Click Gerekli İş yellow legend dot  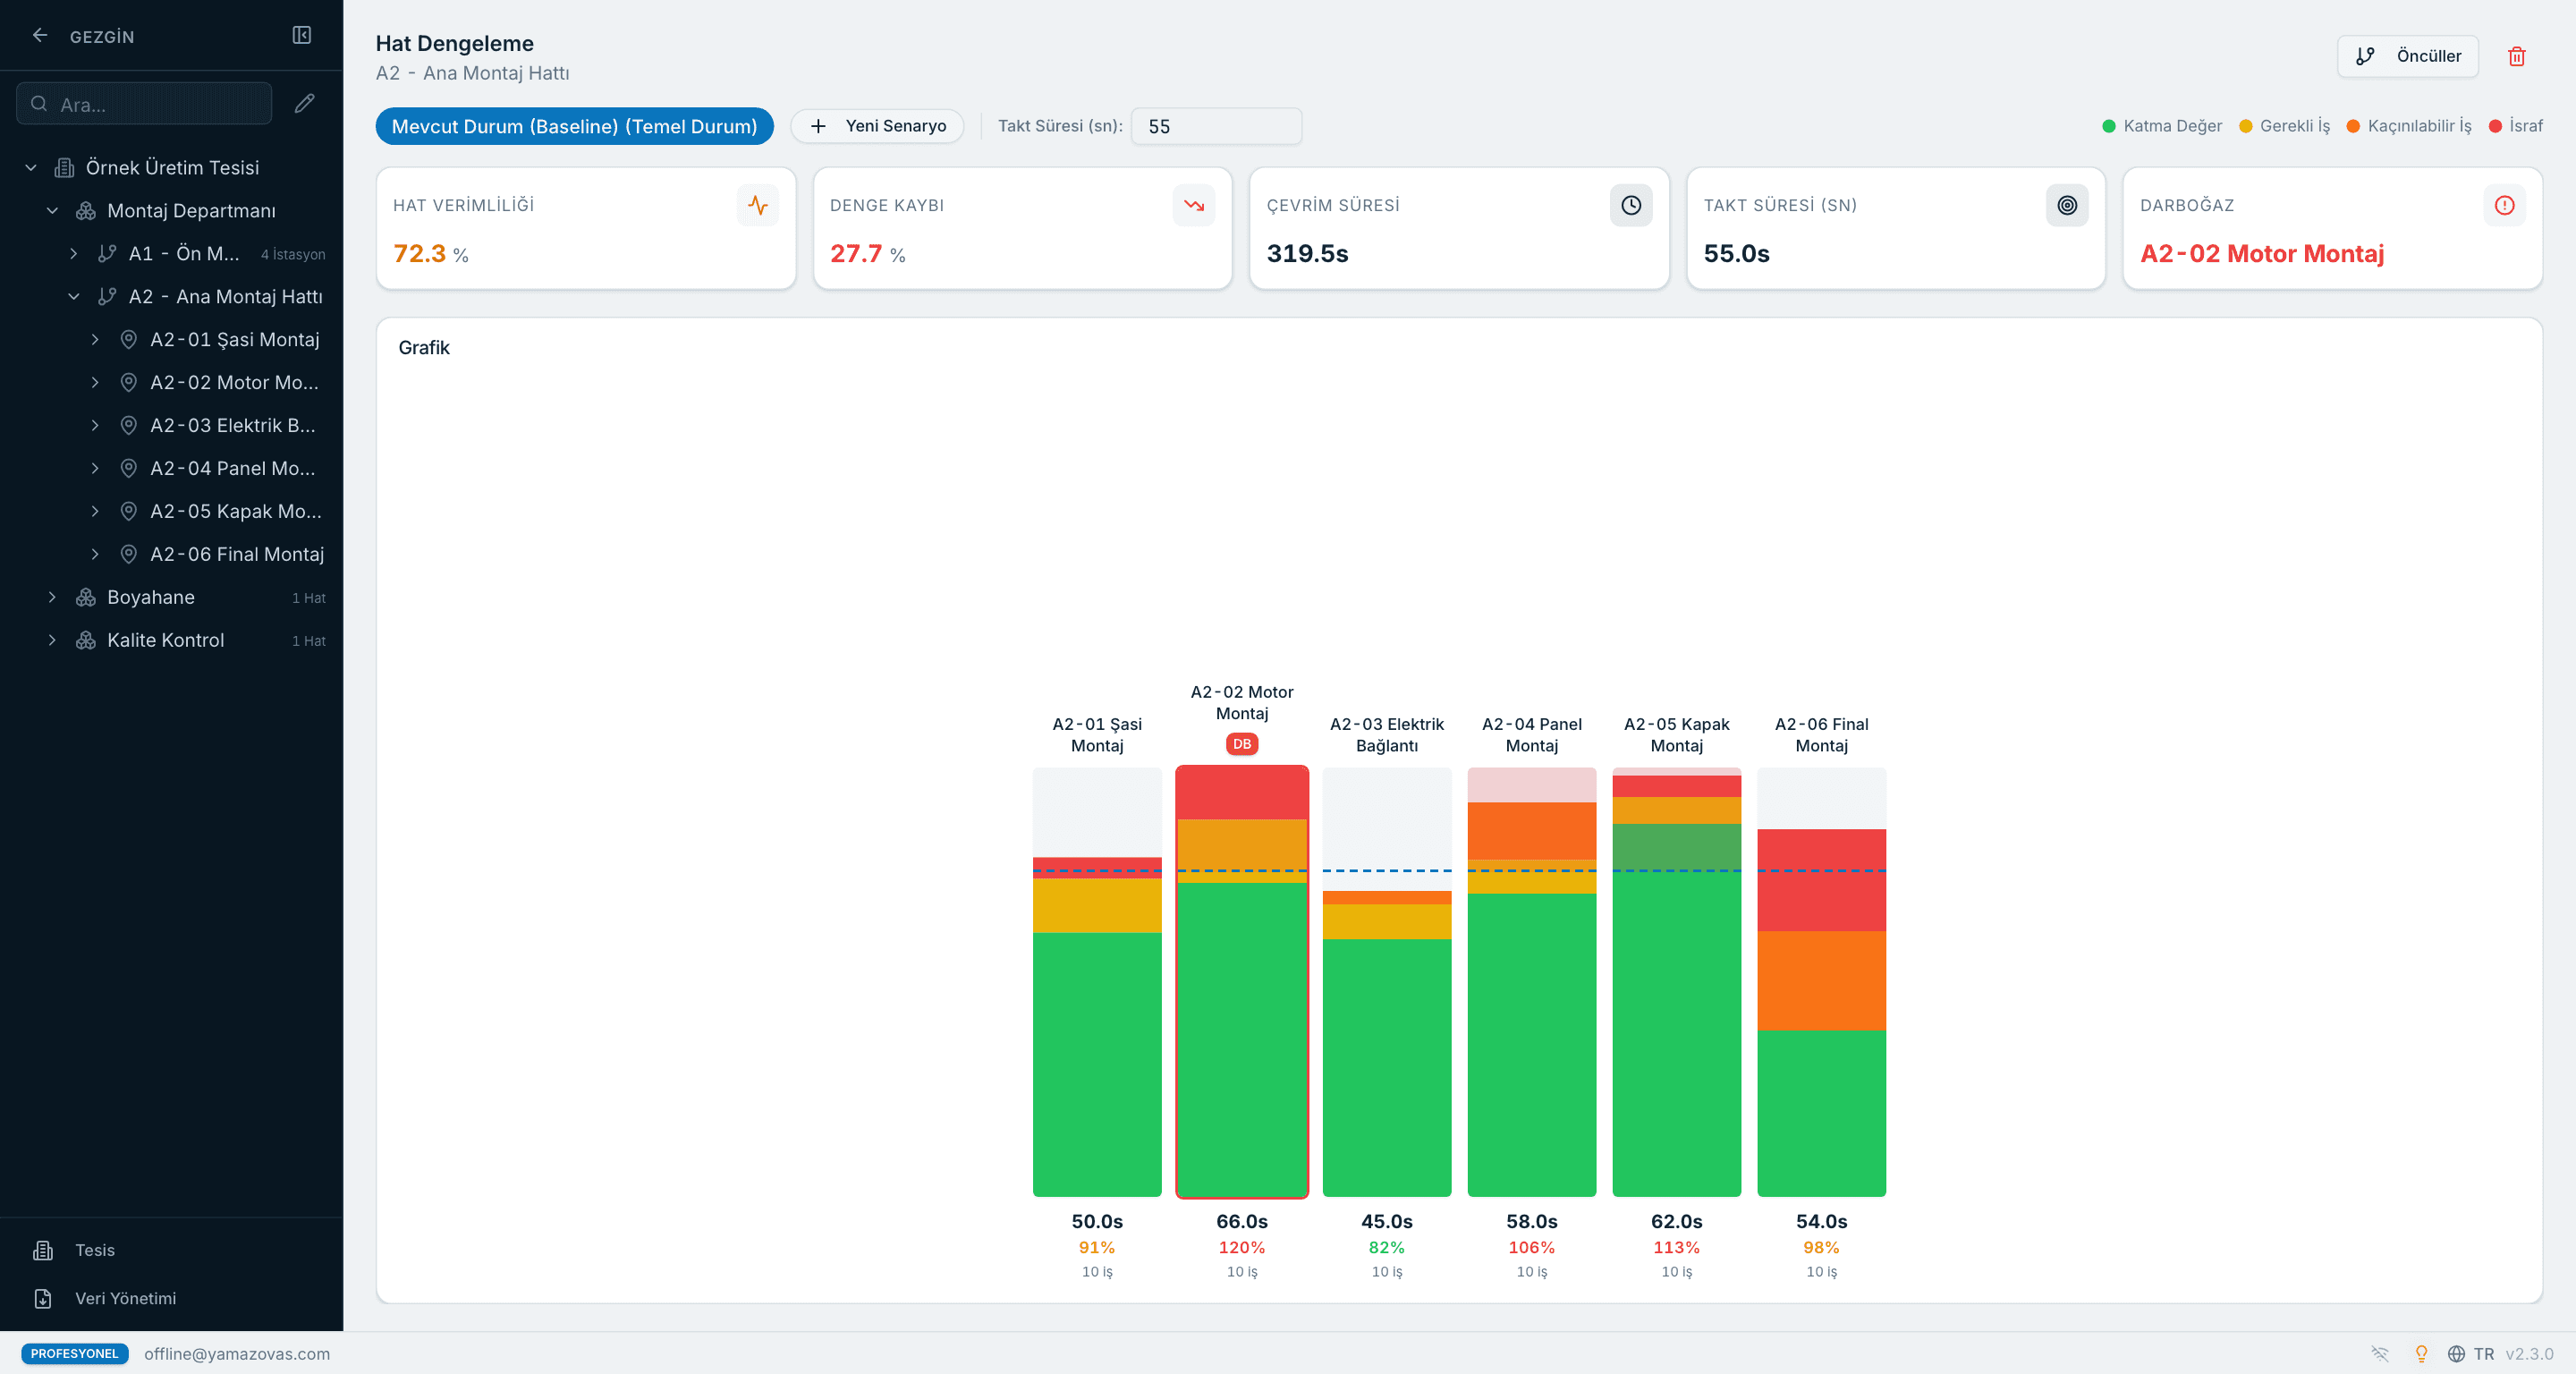2245,126
